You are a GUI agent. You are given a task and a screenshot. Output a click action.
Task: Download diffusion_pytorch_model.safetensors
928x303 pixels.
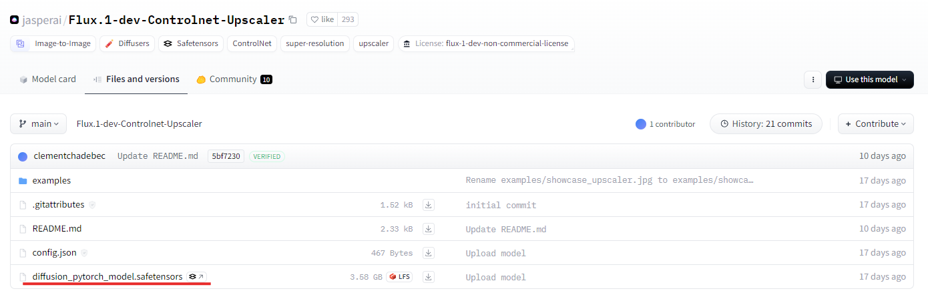pos(429,277)
